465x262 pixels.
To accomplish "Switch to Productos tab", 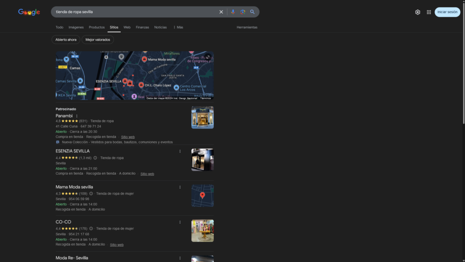I will (97, 27).
